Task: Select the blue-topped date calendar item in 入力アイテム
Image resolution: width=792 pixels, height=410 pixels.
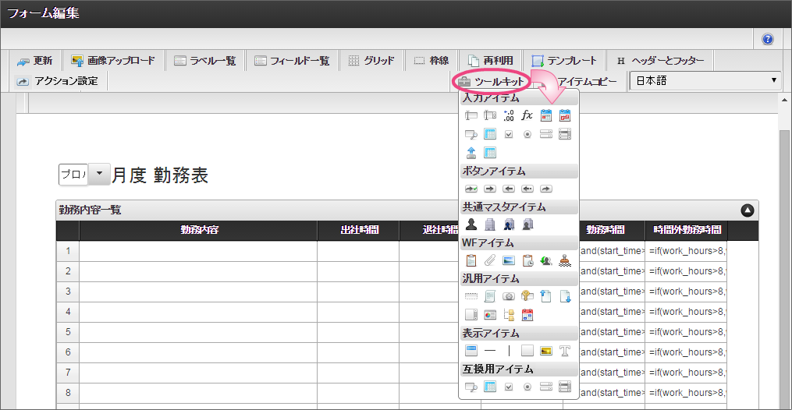Action: click(546, 115)
